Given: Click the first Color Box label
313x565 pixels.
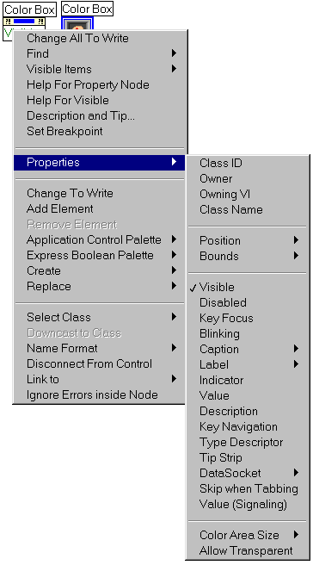Looking at the screenshot, I should point(30,9).
